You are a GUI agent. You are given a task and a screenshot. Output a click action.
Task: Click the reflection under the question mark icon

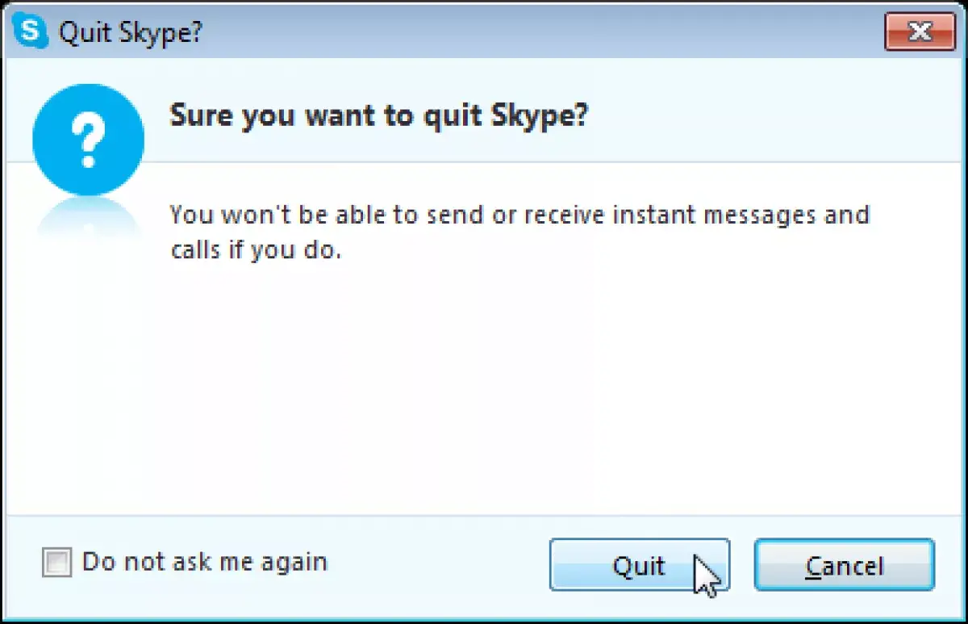click(87, 220)
